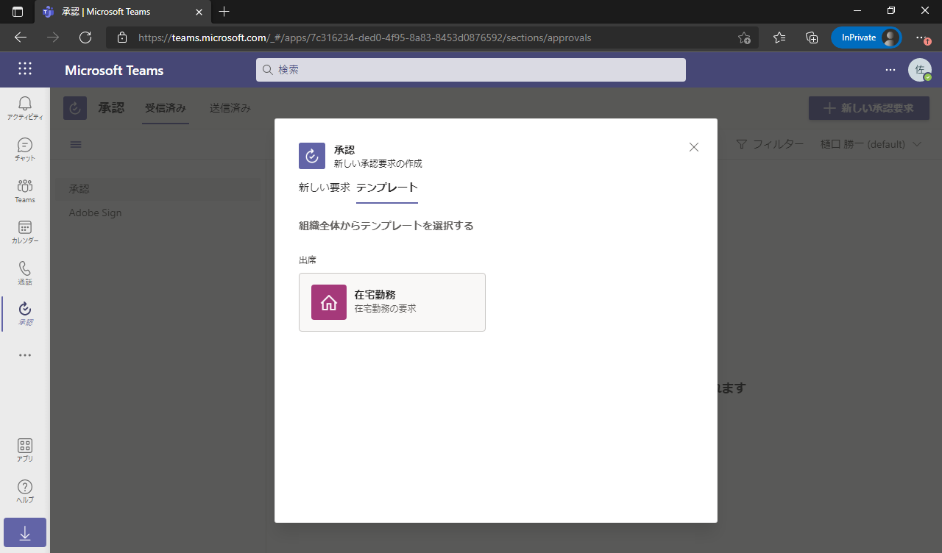Image resolution: width=942 pixels, height=553 pixels.
Task: Open the Calendar (カレンダー) in the sidebar
Action: pyautogui.click(x=25, y=232)
